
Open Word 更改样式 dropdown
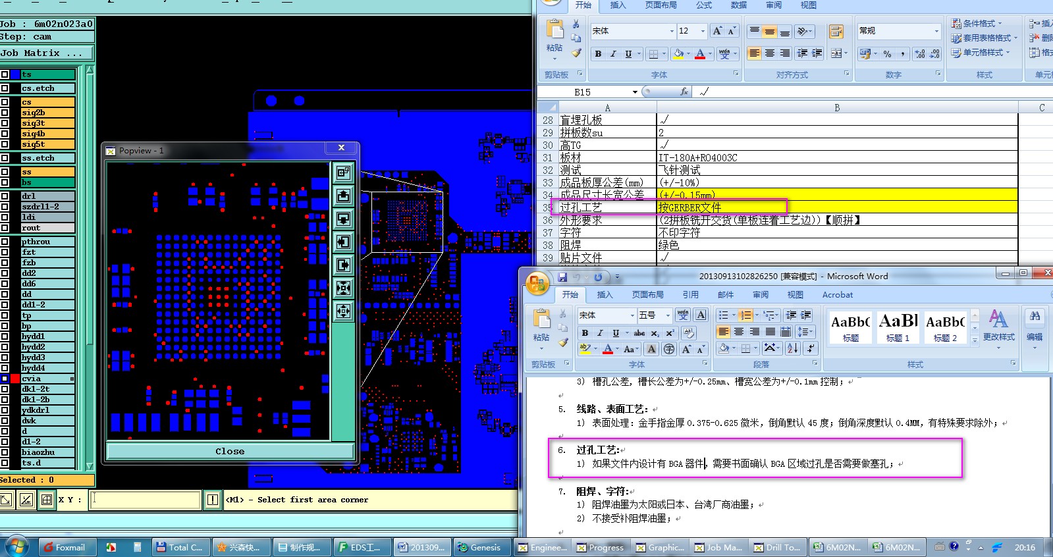(x=999, y=327)
